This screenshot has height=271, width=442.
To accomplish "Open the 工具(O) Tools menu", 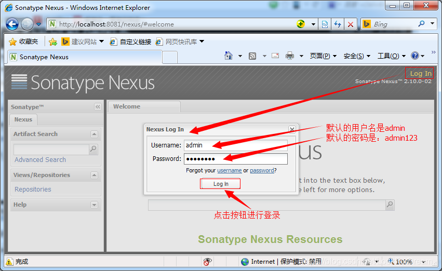I will click(392, 56).
